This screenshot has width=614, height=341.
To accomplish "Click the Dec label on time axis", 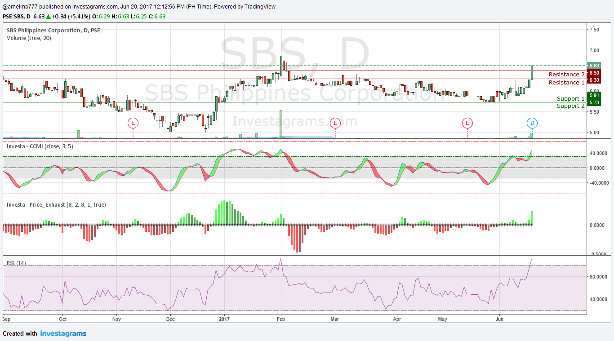I will pos(170,319).
